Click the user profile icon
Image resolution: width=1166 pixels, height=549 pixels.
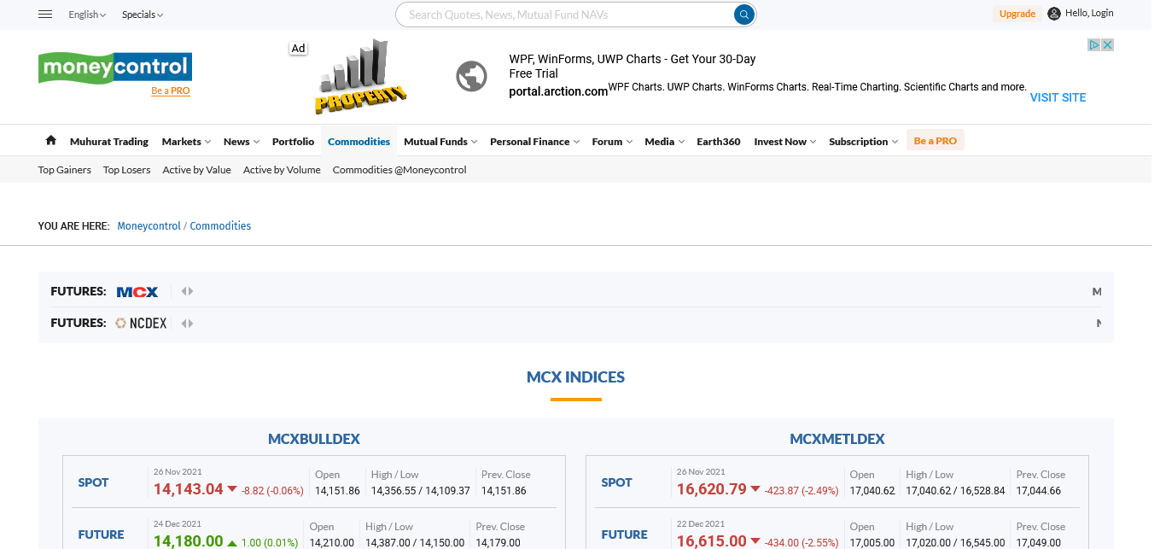click(x=1054, y=14)
